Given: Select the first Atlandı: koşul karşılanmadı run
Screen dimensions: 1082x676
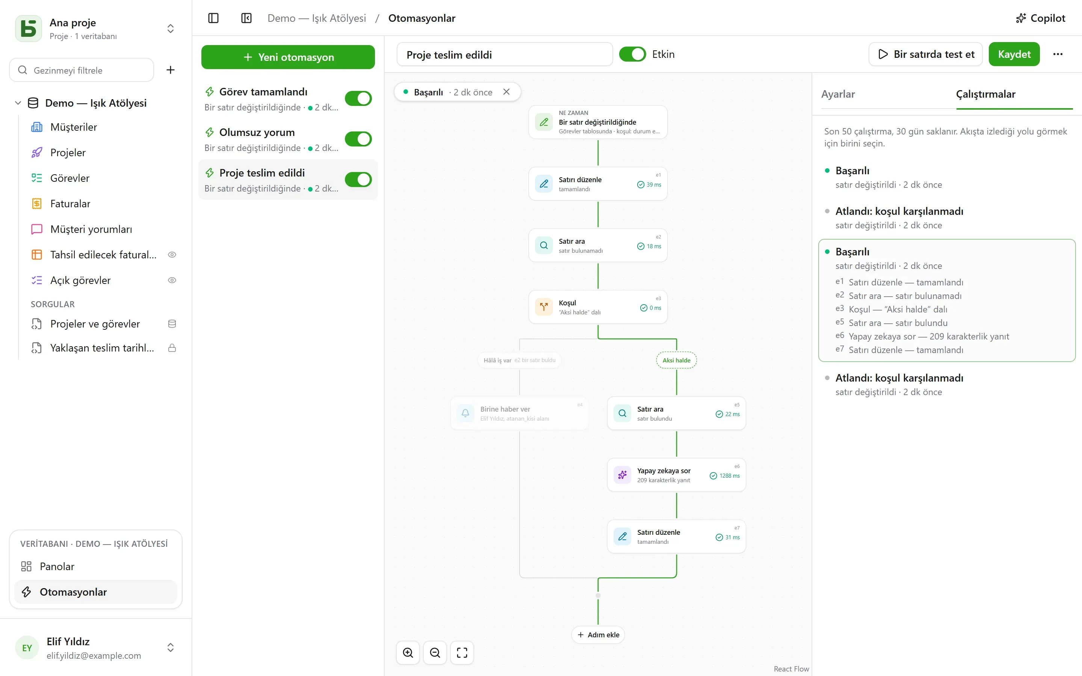Looking at the screenshot, I should [946, 218].
